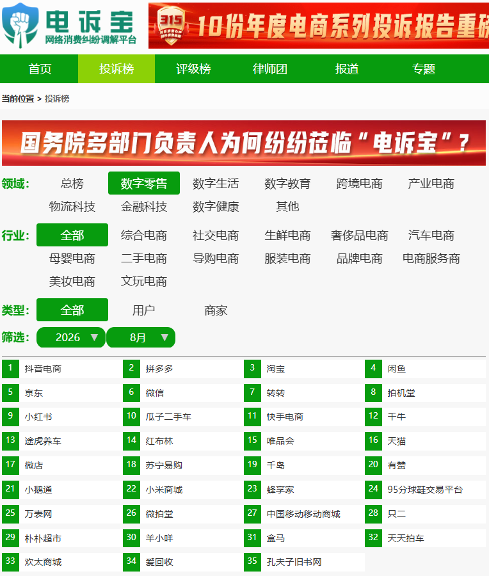Click the 电诉宝 fist shield logo
This screenshot has width=489, height=576.
[20, 25]
